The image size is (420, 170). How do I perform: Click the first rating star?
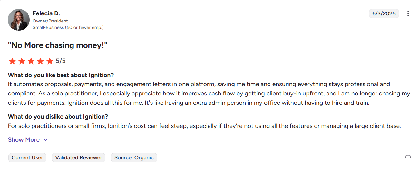coord(12,61)
